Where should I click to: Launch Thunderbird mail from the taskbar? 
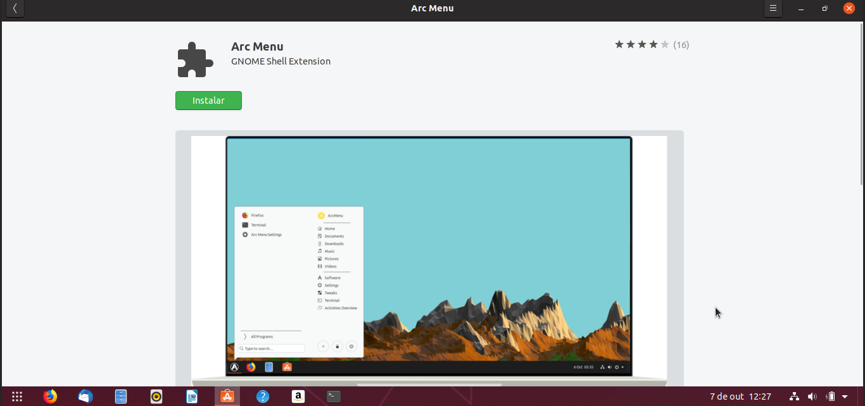pyautogui.click(x=85, y=397)
